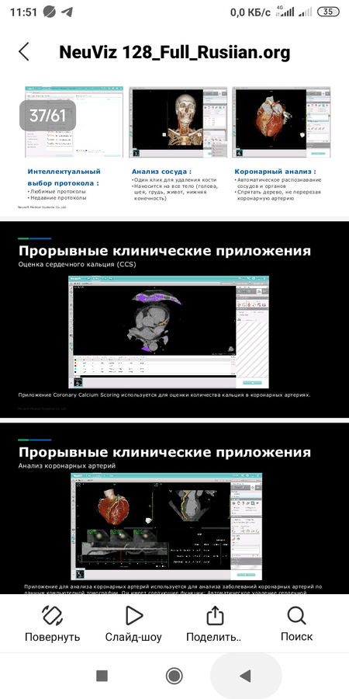The width and height of the screenshot is (349, 699).
Task: Tap Android back triangle navigation button
Action: click(x=245, y=676)
